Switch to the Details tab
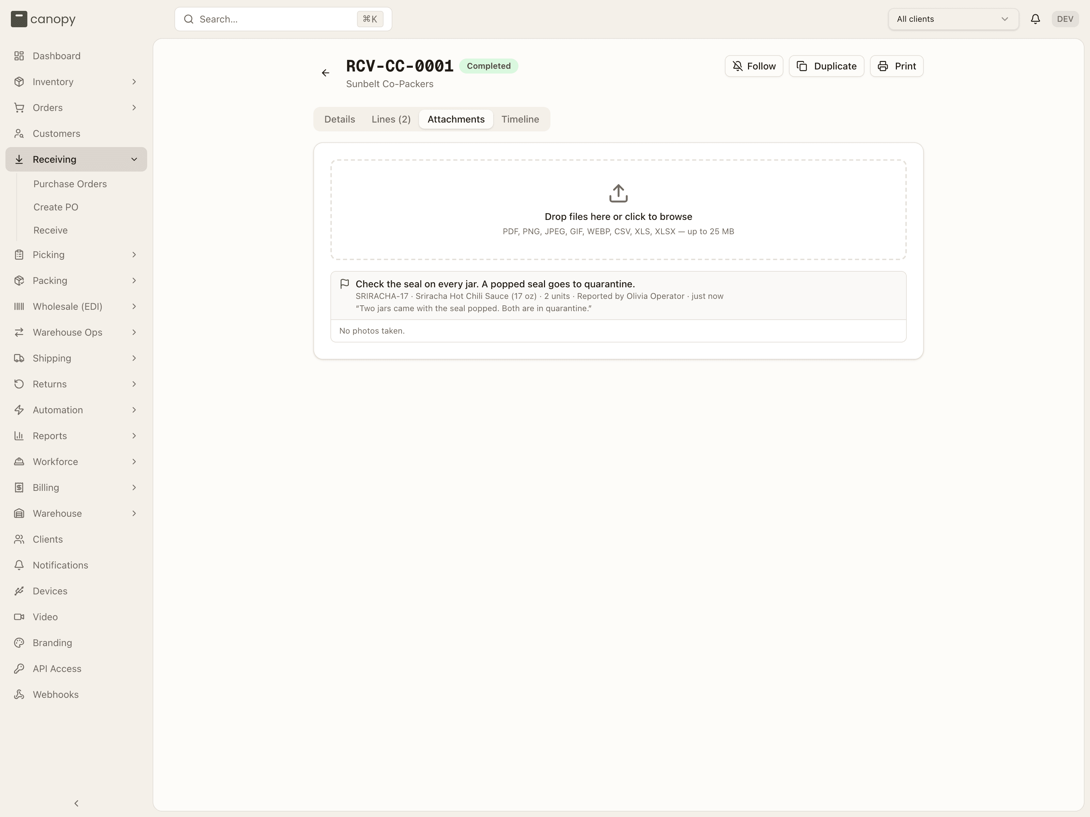Image resolution: width=1090 pixels, height=817 pixels. [340, 119]
